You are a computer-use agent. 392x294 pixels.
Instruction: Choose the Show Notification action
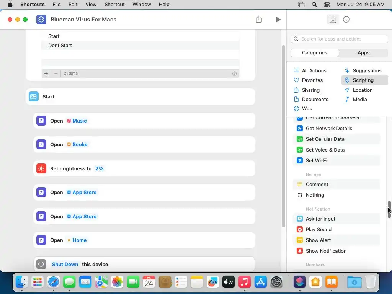point(336,251)
